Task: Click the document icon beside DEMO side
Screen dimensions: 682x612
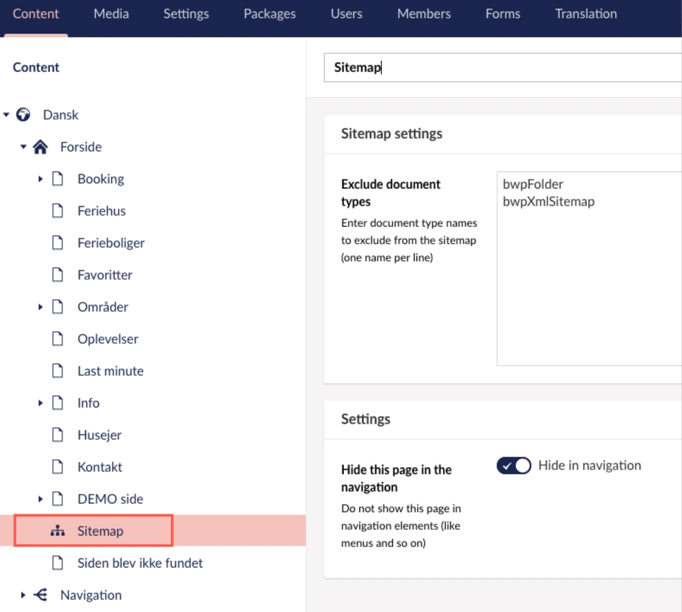Action: pos(57,498)
